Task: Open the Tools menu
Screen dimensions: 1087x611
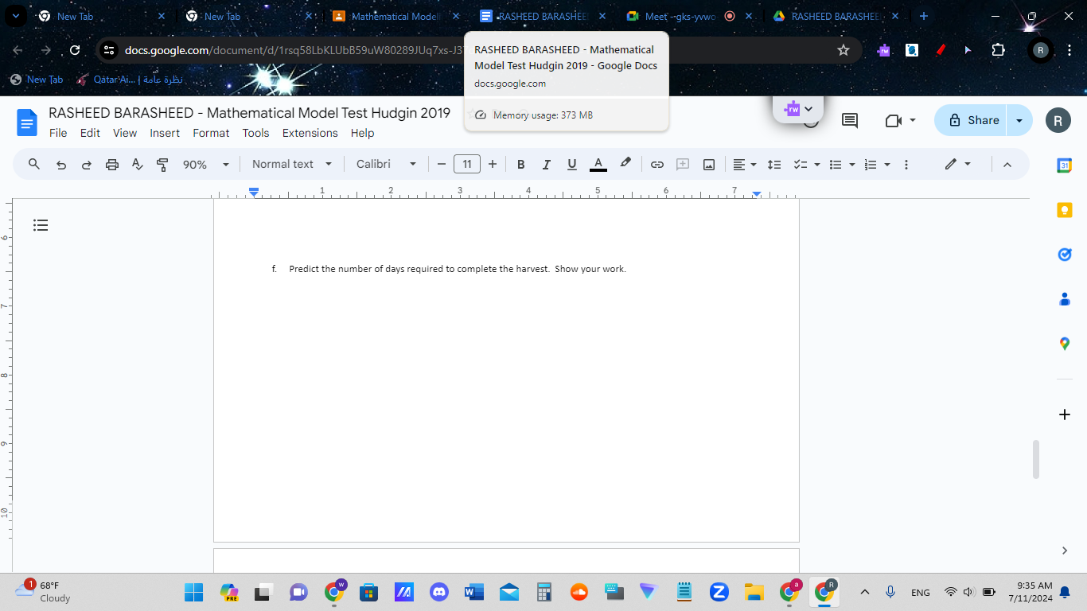Action: tap(256, 133)
